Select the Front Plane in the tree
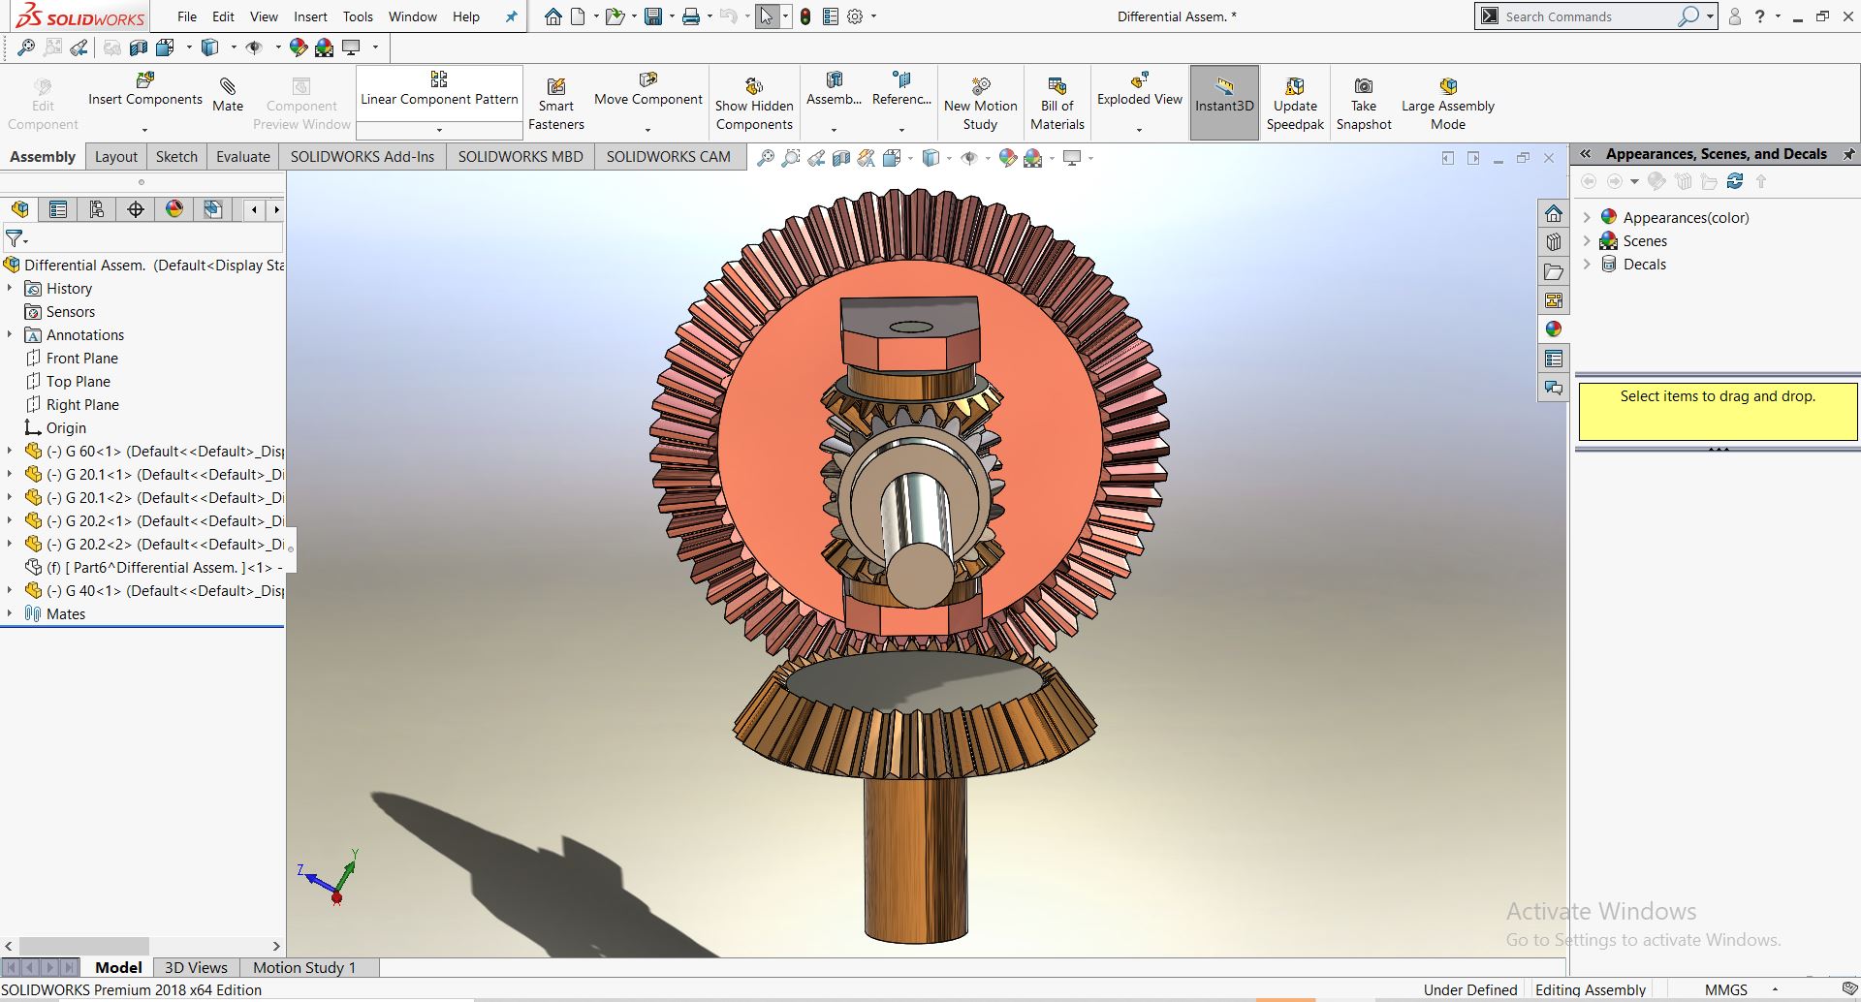1861x1002 pixels. tap(82, 358)
